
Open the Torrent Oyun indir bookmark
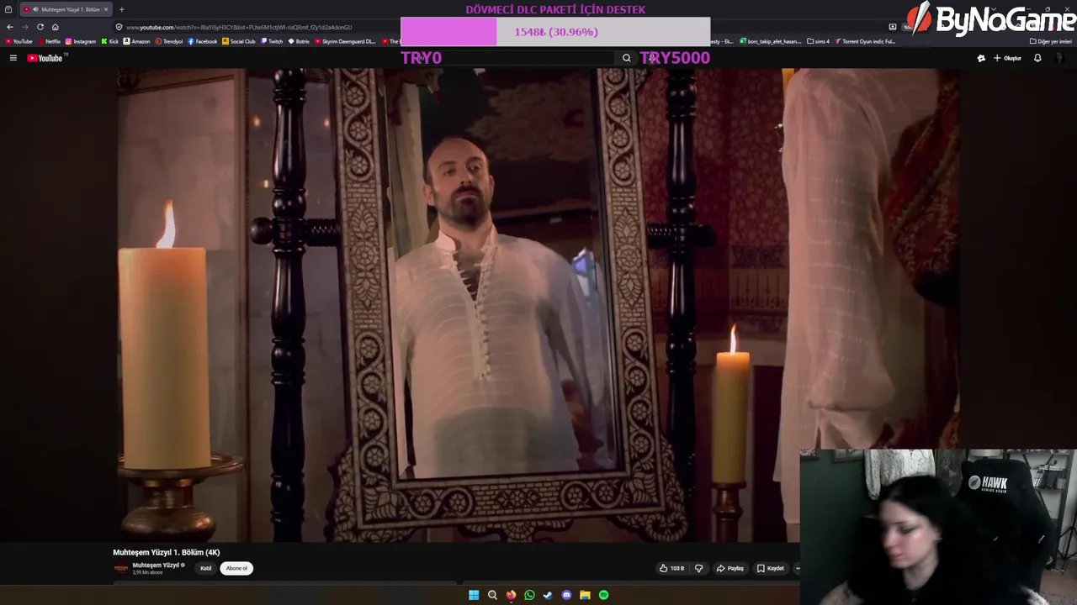pos(865,41)
